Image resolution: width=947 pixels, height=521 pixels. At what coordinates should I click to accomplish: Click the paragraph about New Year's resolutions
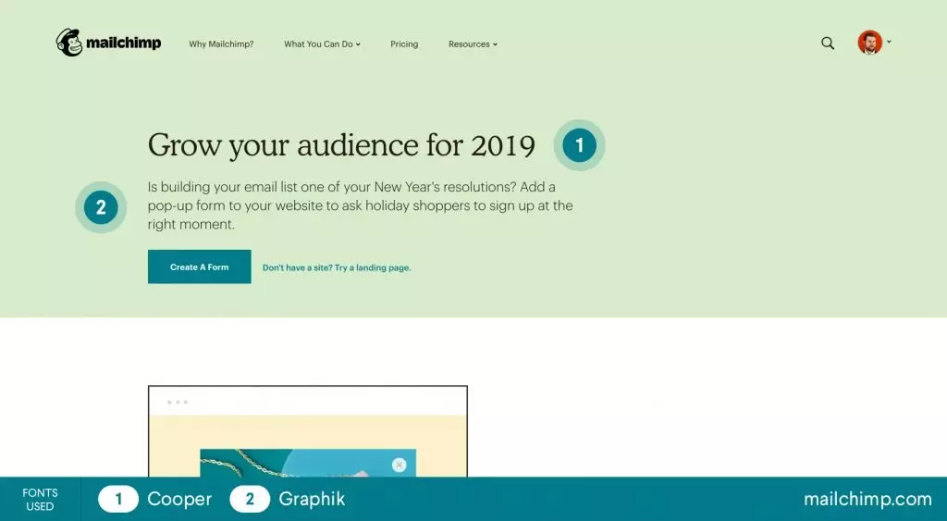[360, 205]
